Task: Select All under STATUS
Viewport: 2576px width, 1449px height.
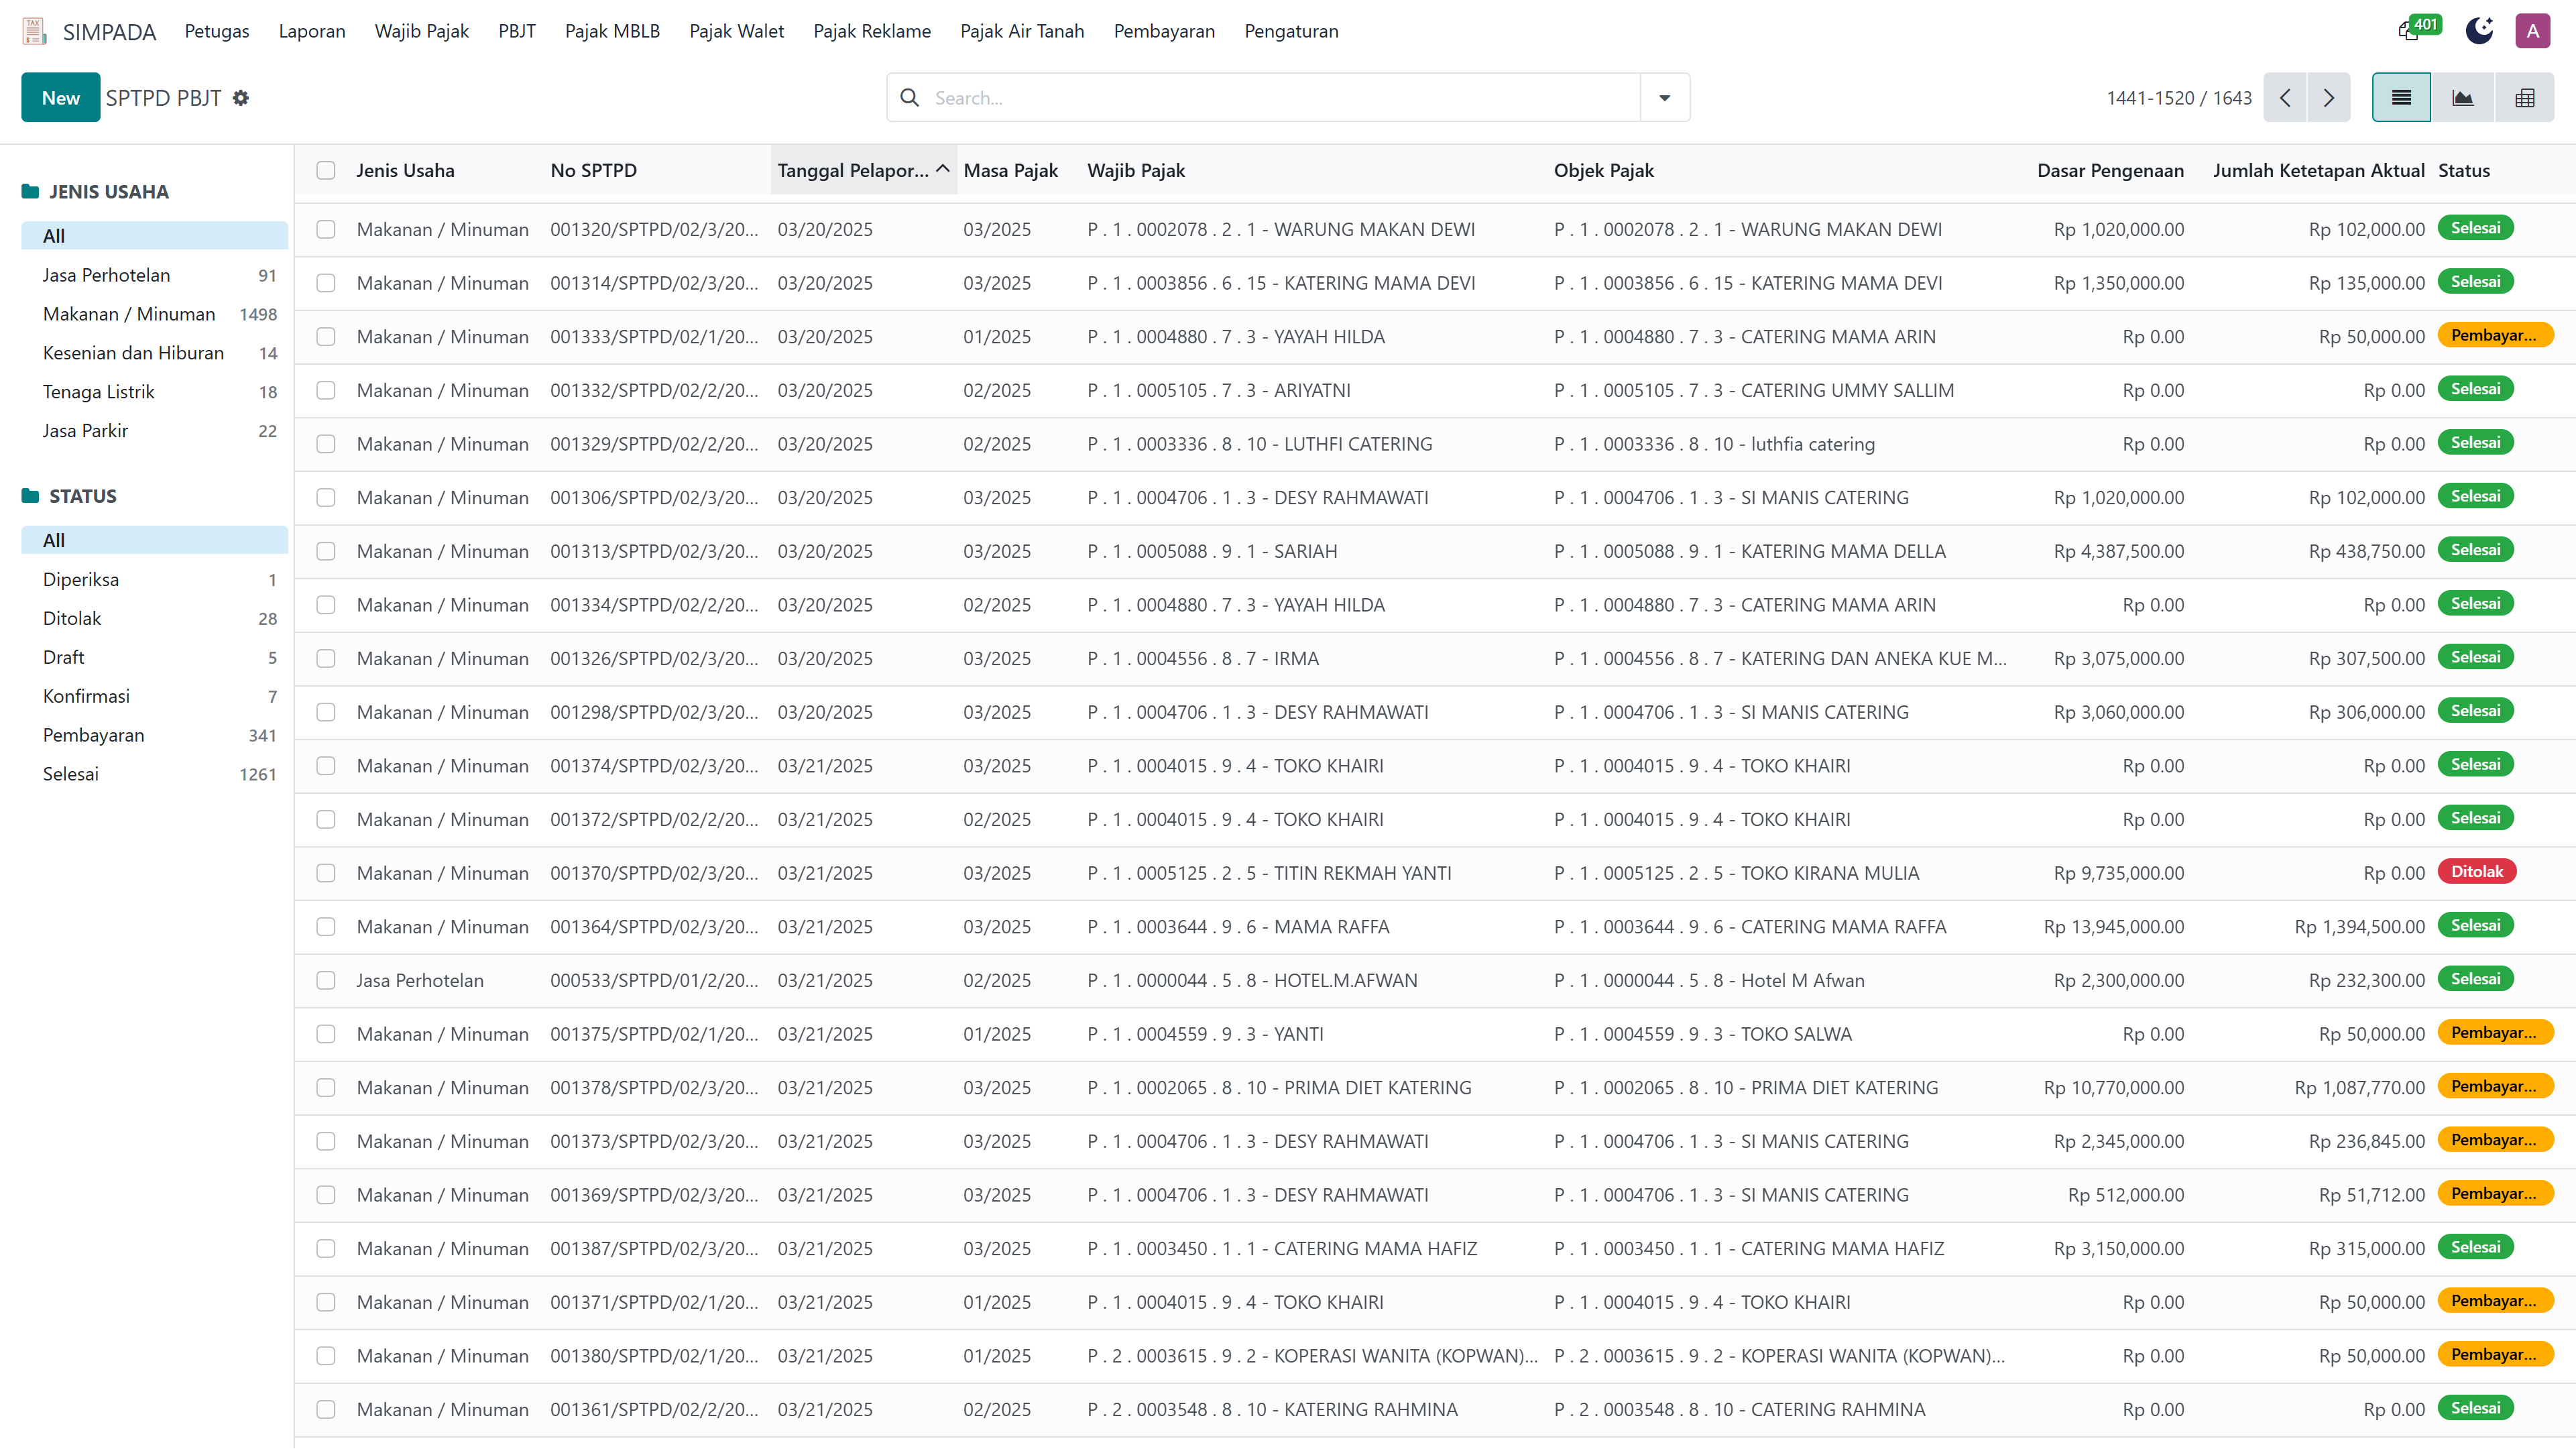Action: (155, 541)
